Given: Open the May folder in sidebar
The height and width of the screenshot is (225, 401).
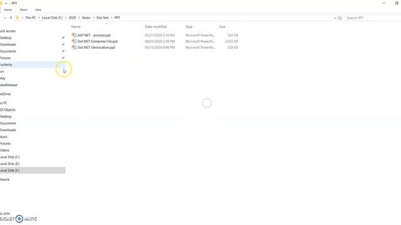Looking at the screenshot, I should 3,78.
